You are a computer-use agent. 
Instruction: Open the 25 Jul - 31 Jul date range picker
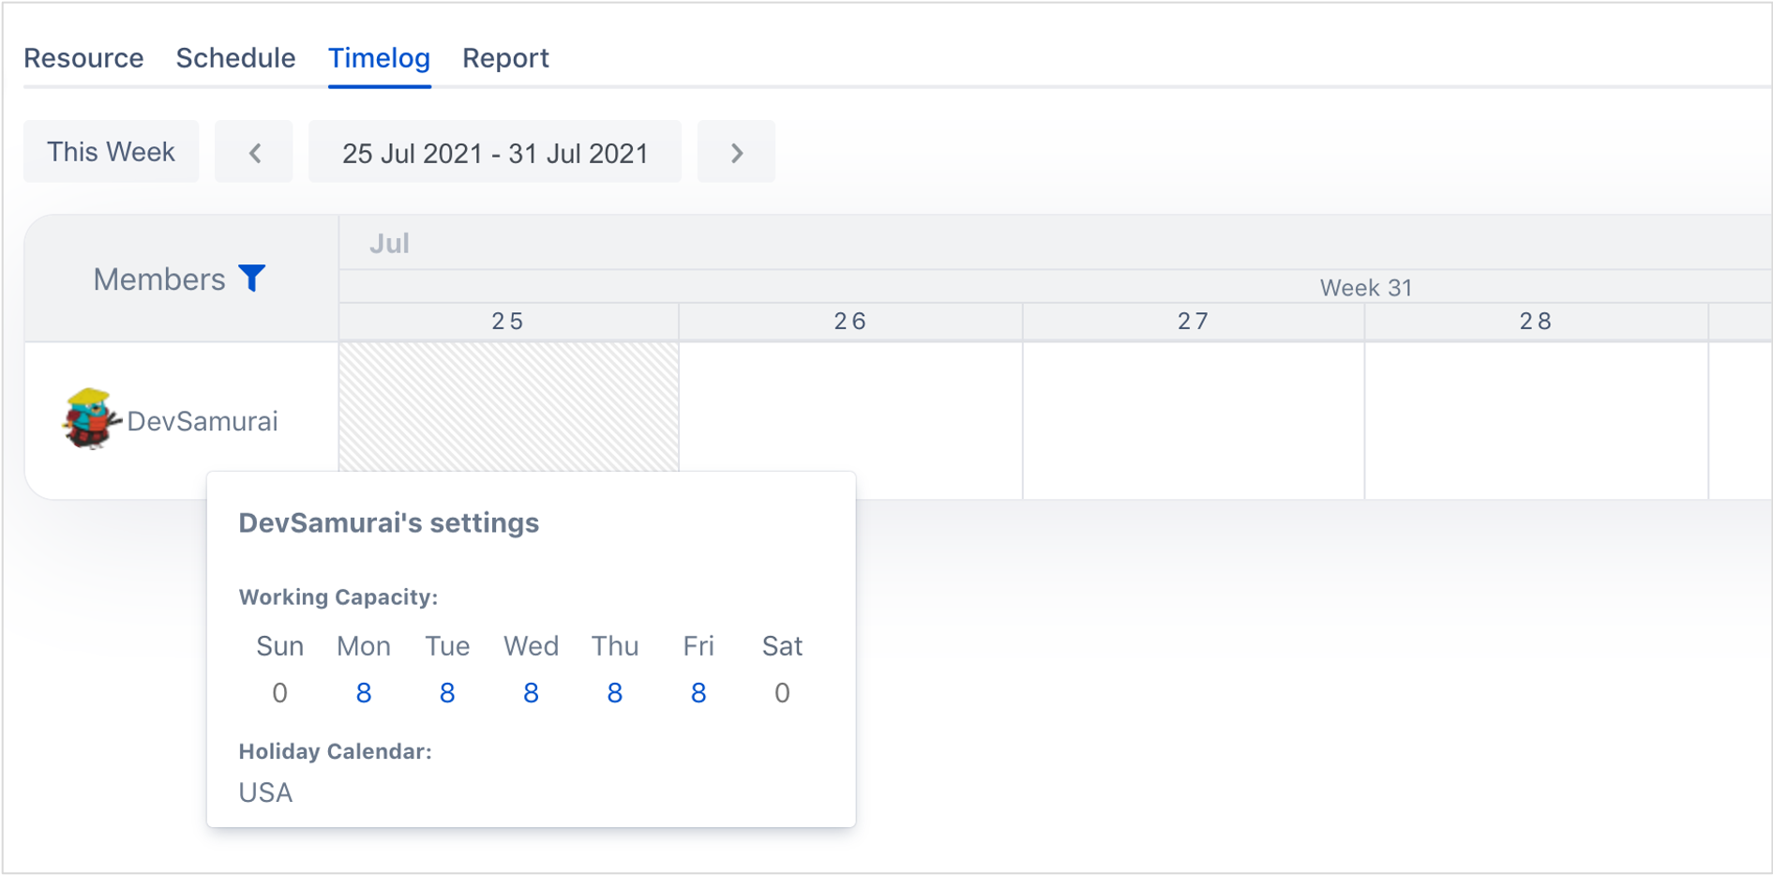pyautogui.click(x=494, y=152)
